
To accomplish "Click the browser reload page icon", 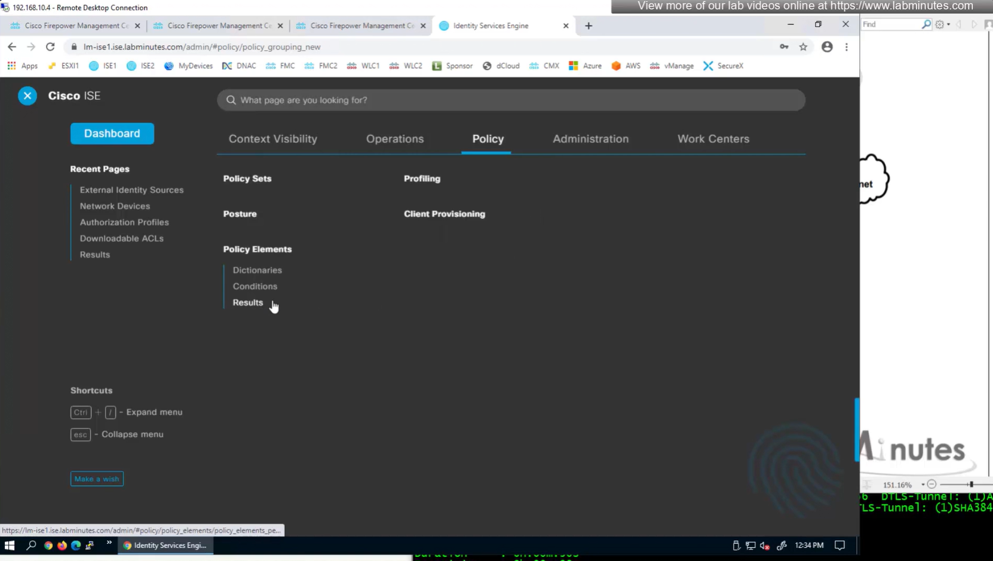I will tap(50, 47).
